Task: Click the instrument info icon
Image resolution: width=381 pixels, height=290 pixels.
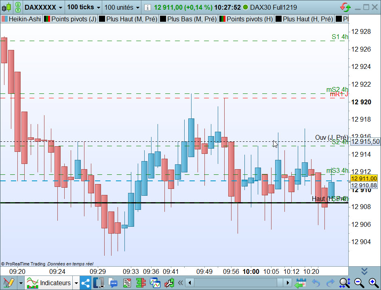Action: 147,8
